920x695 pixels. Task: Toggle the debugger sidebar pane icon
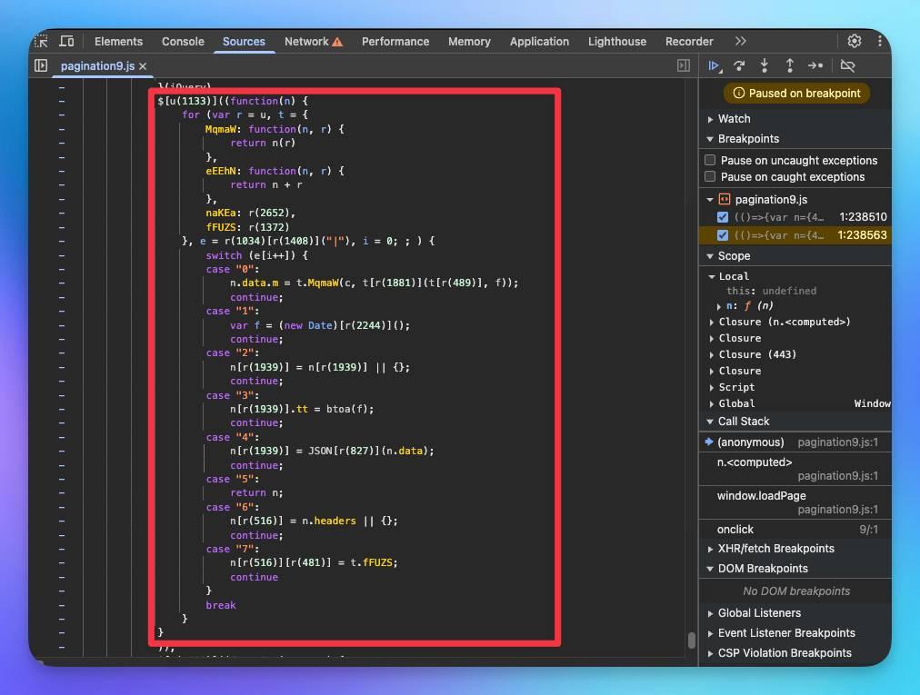point(684,65)
